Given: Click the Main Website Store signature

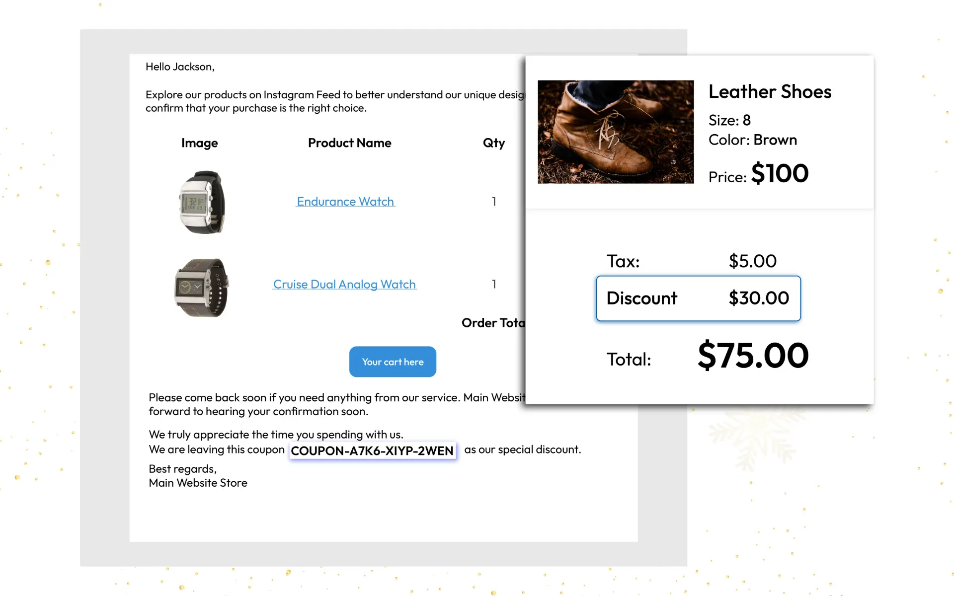Looking at the screenshot, I should [x=198, y=482].
